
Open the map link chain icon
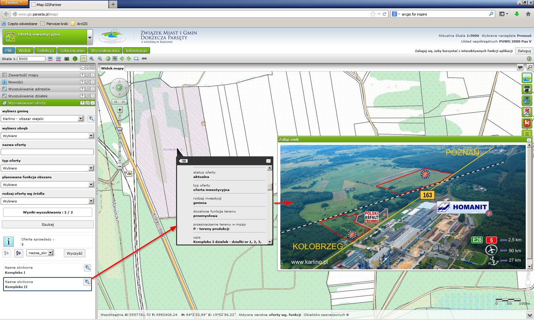tap(144, 59)
